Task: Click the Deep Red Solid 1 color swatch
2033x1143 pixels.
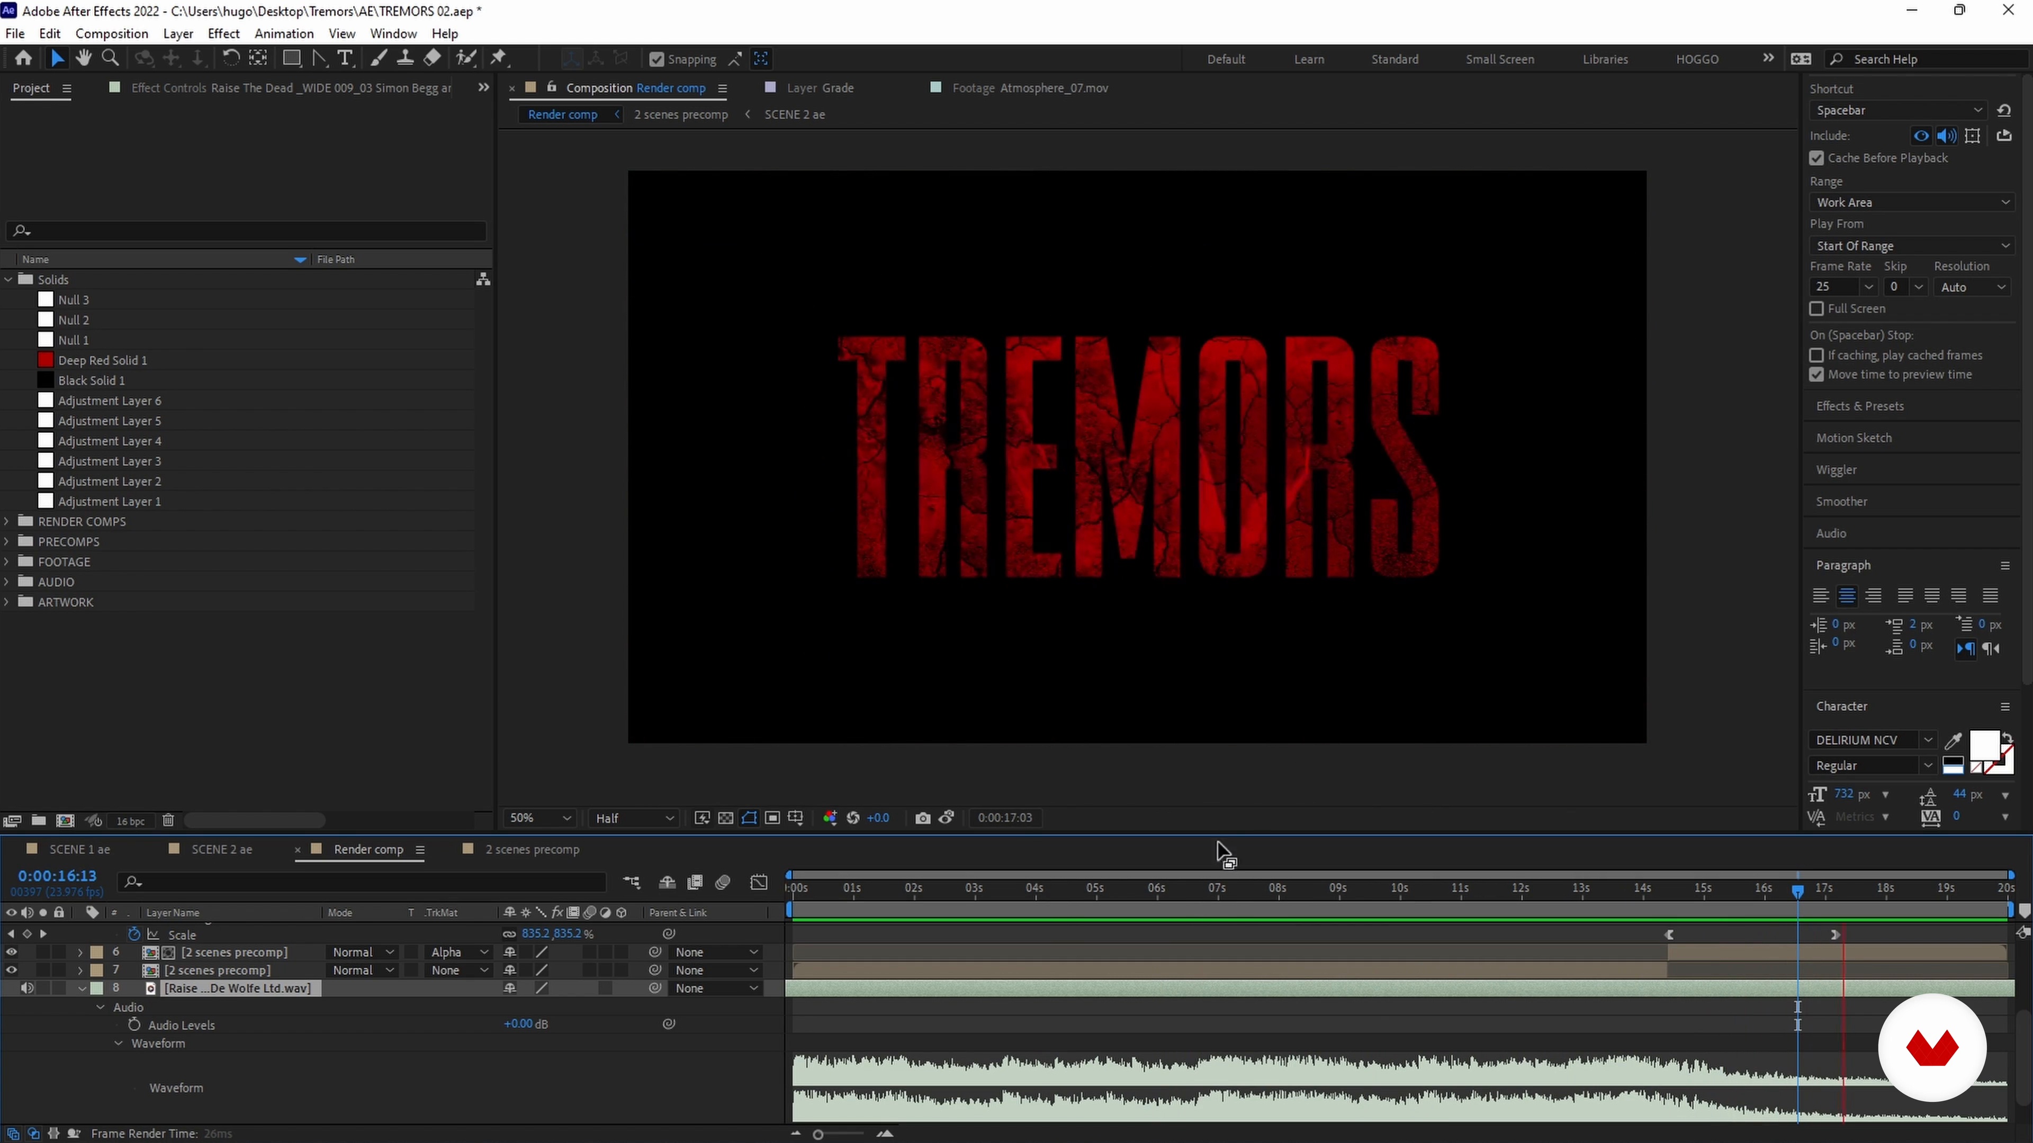Action: tap(46, 360)
